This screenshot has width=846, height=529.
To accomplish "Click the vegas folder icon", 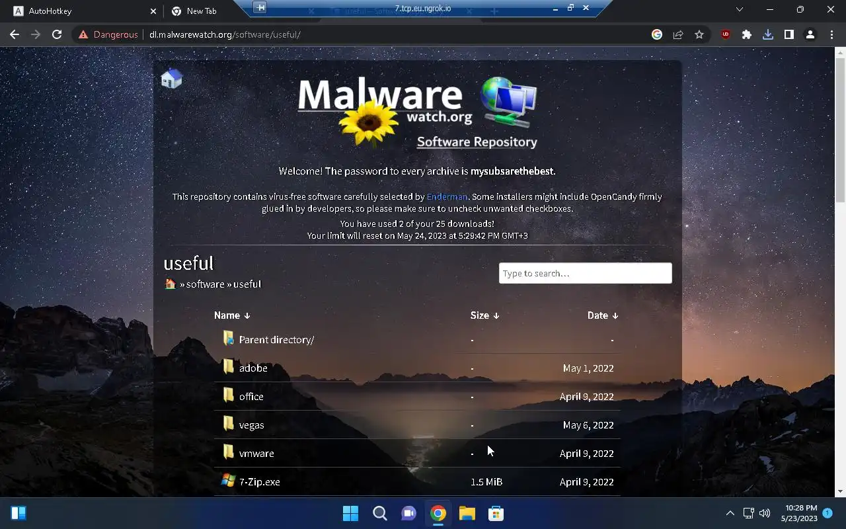I will tap(228, 424).
